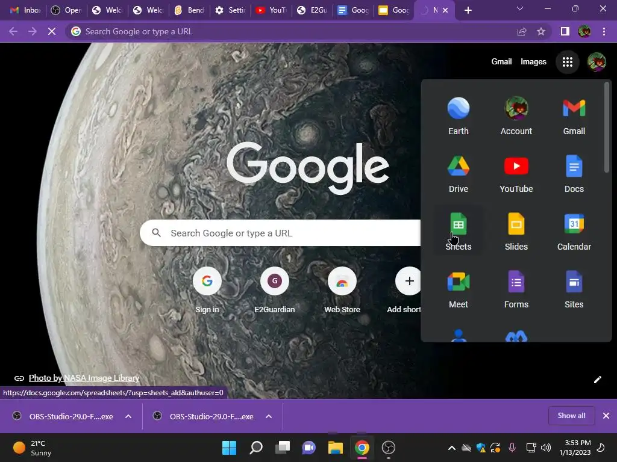
Task: Click Images link on page header
Action: (x=533, y=62)
